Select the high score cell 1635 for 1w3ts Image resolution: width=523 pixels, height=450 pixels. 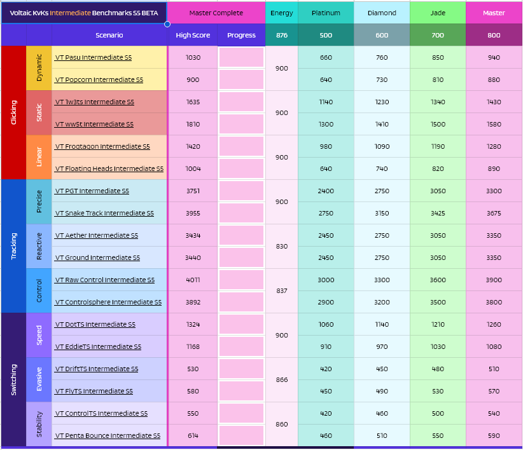click(x=193, y=102)
